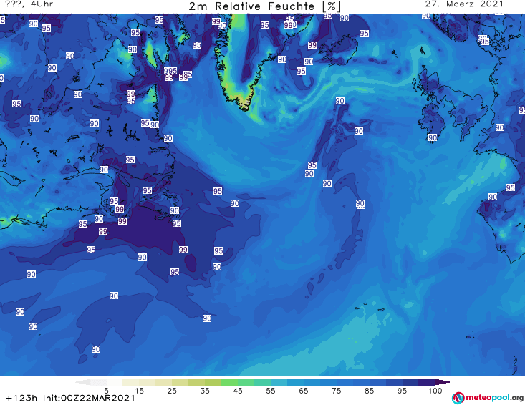Image resolution: width=525 pixels, height=405 pixels.
Task: Click the legend value '55'
Action: tap(271, 391)
